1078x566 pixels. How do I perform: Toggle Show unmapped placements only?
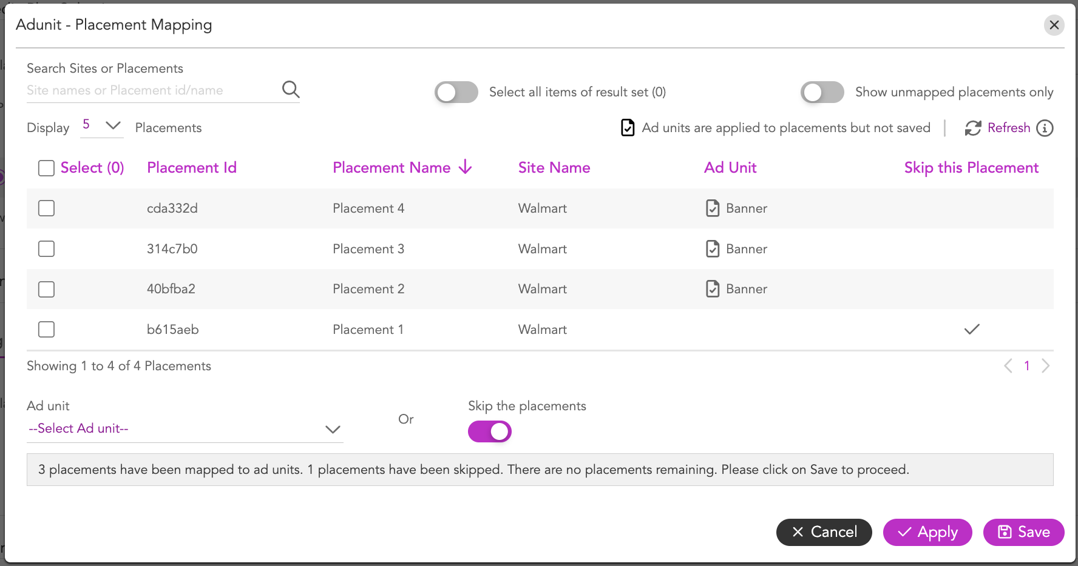[822, 92]
